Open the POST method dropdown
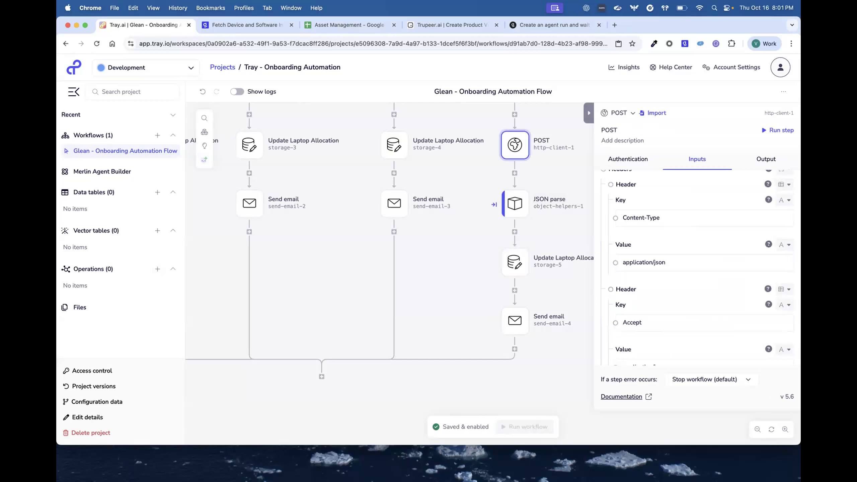This screenshot has height=482, width=857. 632,113
